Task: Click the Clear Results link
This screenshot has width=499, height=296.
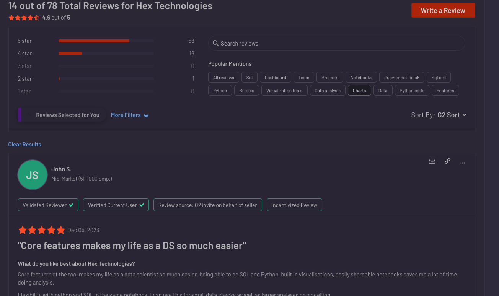Action: [x=24, y=145]
